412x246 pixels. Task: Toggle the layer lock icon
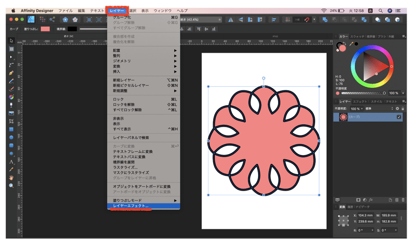(x=403, y=108)
